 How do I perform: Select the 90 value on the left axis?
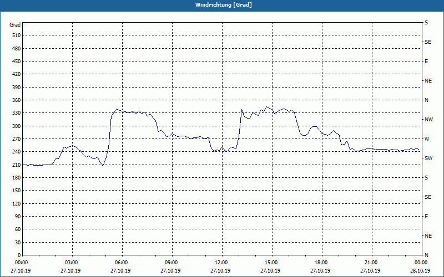(x=17, y=217)
